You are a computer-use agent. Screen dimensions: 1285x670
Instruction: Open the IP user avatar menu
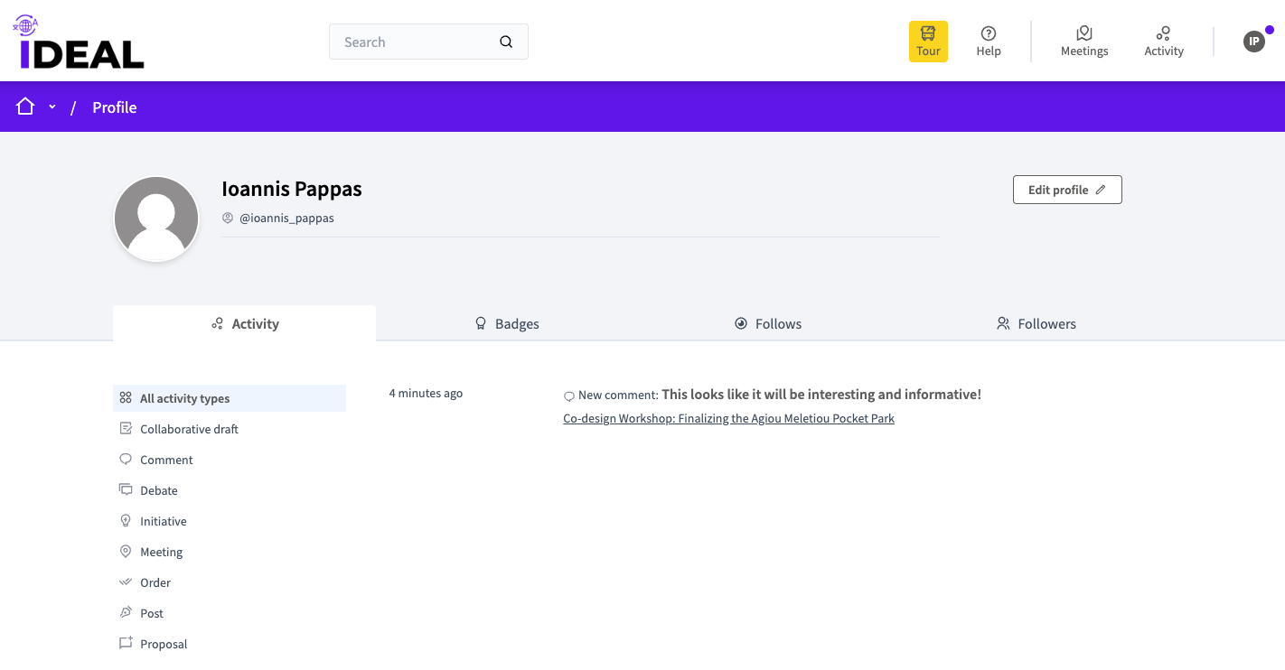pos(1253,42)
